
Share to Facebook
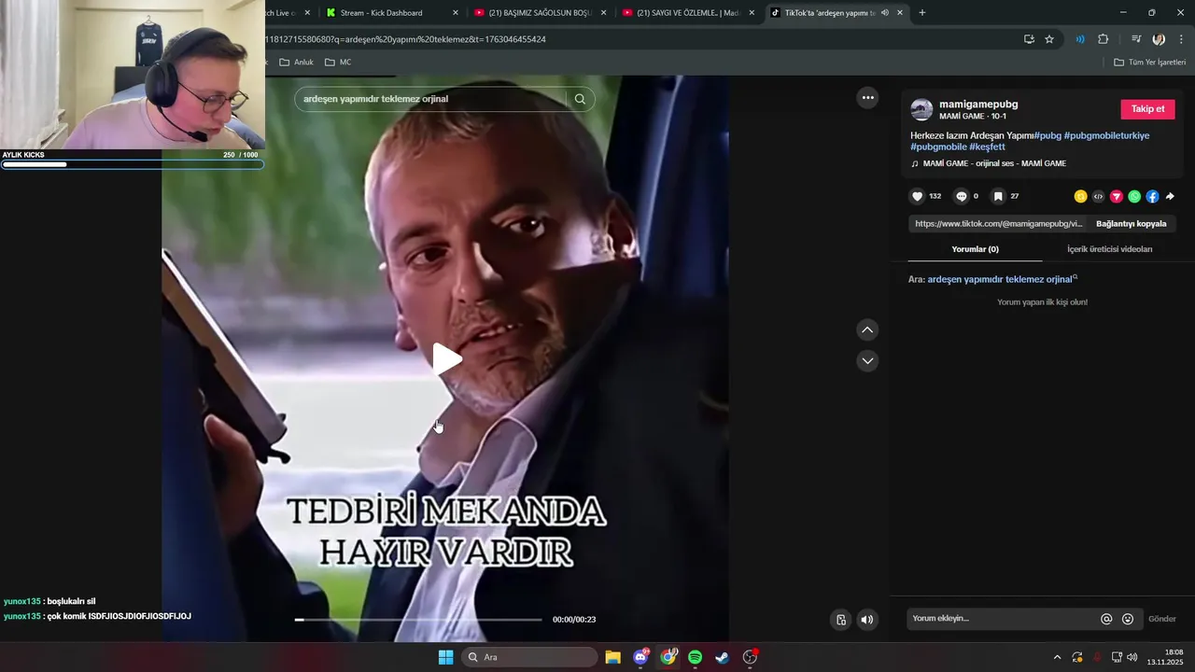click(x=1152, y=196)
